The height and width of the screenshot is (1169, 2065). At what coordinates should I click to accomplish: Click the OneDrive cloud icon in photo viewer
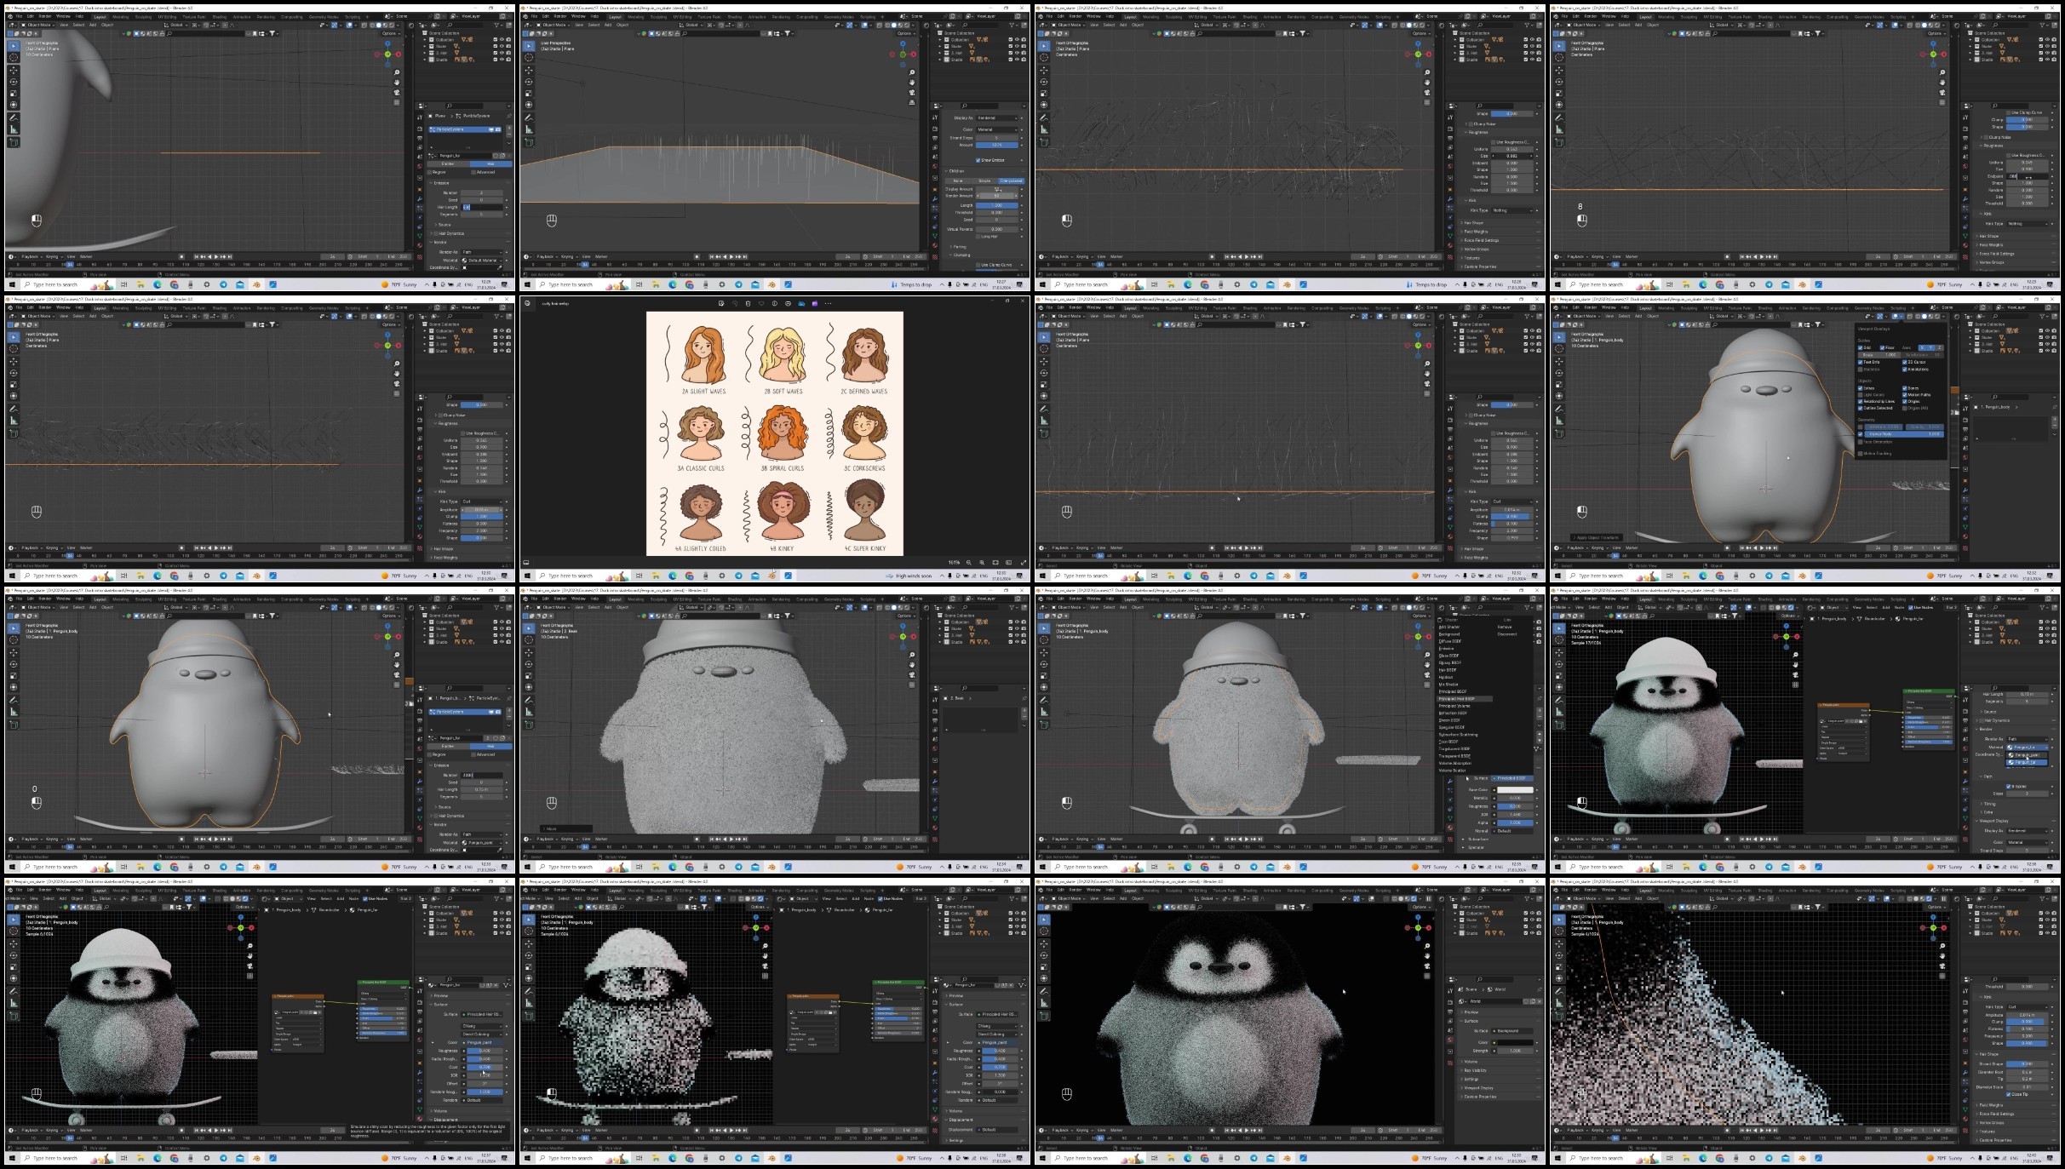point(801,303)
